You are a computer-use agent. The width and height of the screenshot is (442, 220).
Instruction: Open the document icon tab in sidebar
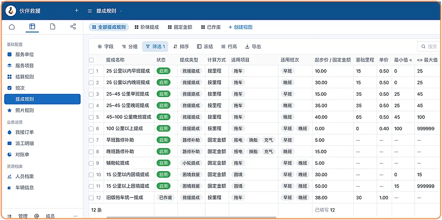pyautogui.click(x=52, y=27)
